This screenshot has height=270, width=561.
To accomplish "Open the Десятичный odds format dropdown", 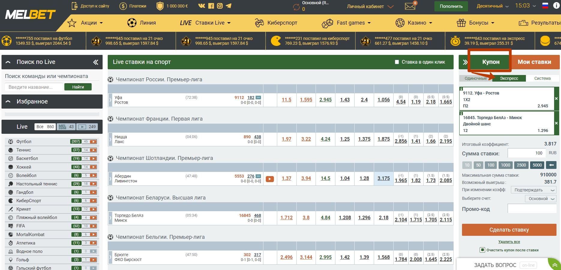I will [x=493, y=6].
